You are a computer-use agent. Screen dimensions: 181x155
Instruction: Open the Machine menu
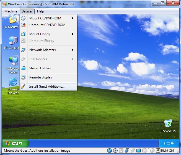click(11, 11)
